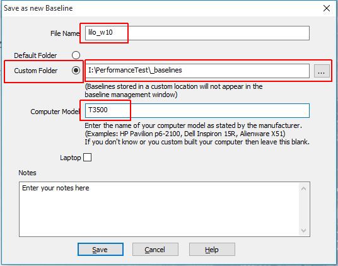Click the Notes scrollbar up arrow

pyautogui.click(x=304, y=189)
